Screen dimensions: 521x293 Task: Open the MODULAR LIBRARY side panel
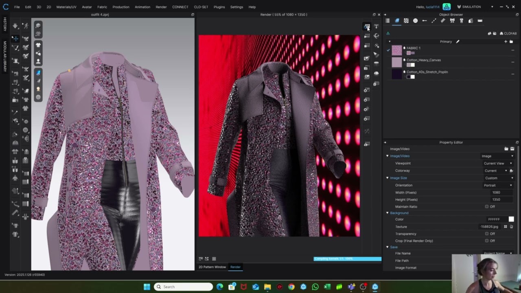[x=5, y=56]
